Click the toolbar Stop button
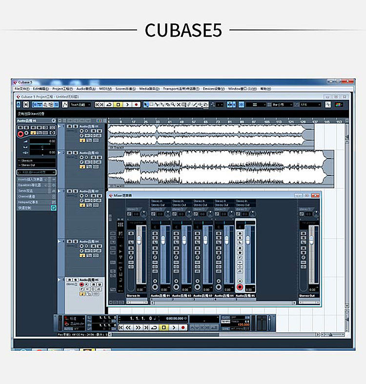The image size is (366, 384). click(118, 104)
